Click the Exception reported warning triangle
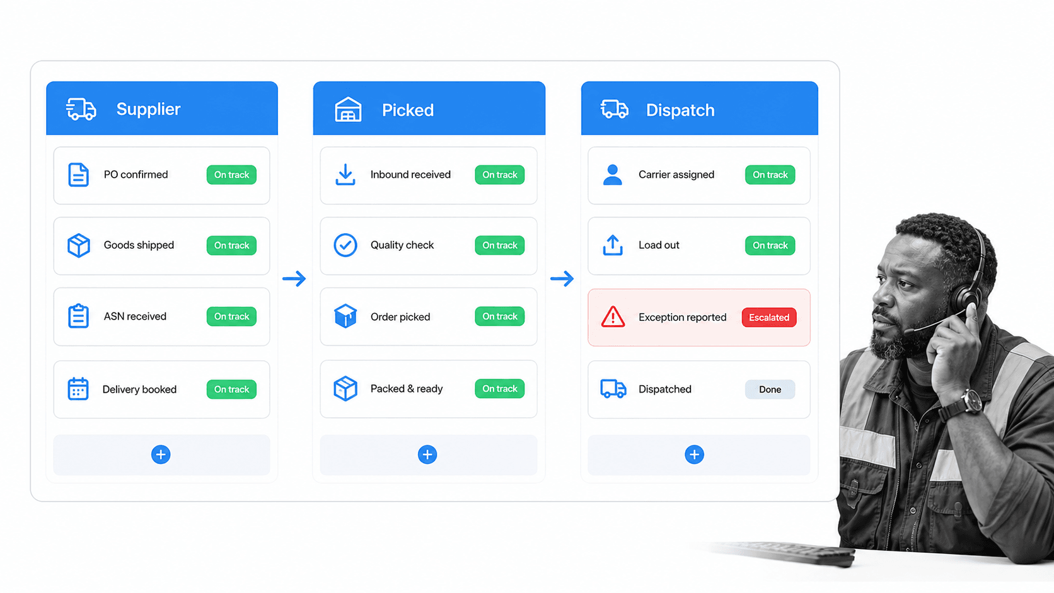 tap(613, 317)
